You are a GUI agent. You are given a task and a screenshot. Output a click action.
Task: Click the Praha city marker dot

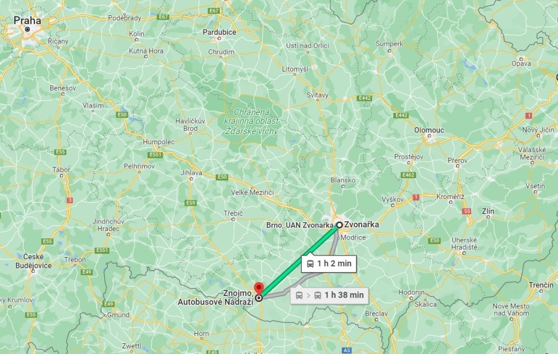pos(28,29)
